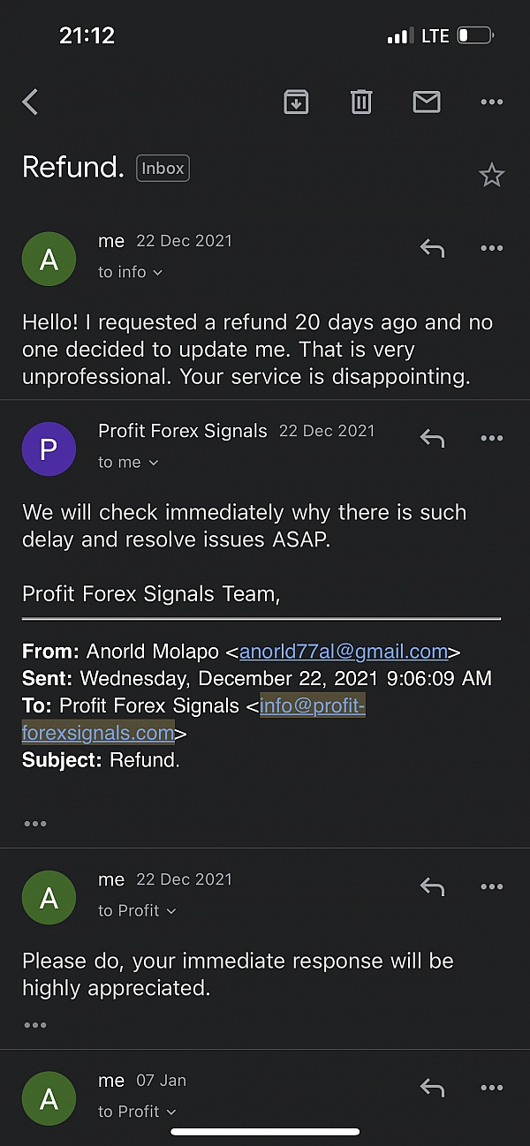Star the Refund conversation
530x1146 pixels.
point(491,176)
